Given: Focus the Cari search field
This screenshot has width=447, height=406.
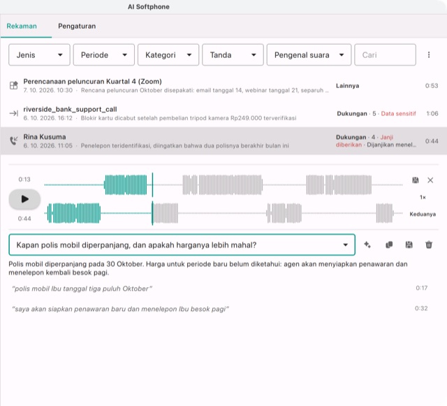Looking at the screenshot, I should (x=385, y=55).
